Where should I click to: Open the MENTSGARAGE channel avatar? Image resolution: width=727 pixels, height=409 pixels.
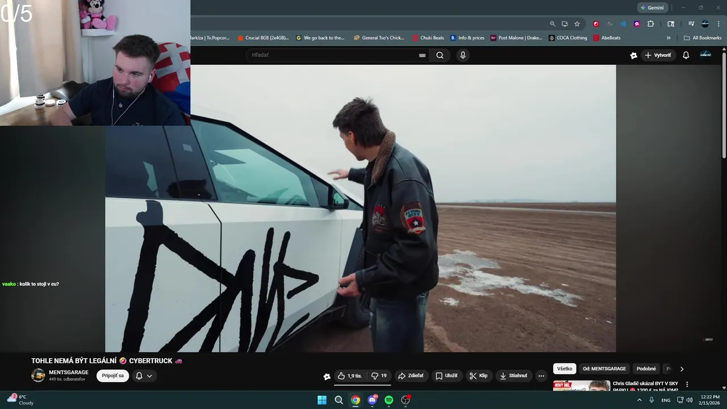(38, 375)
